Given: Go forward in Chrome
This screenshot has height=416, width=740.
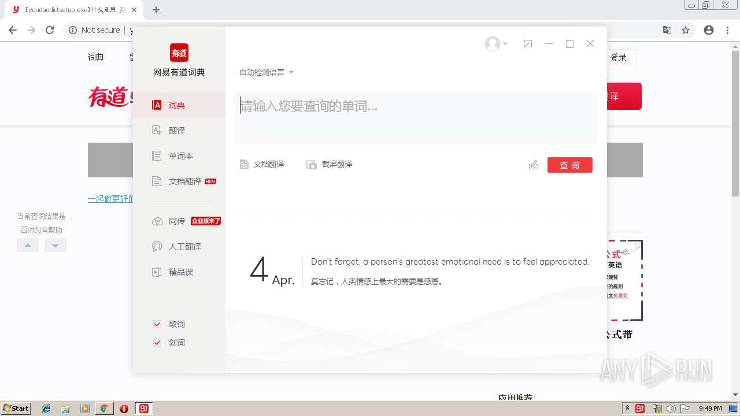Looking at the screenshot, I should 31,30.
